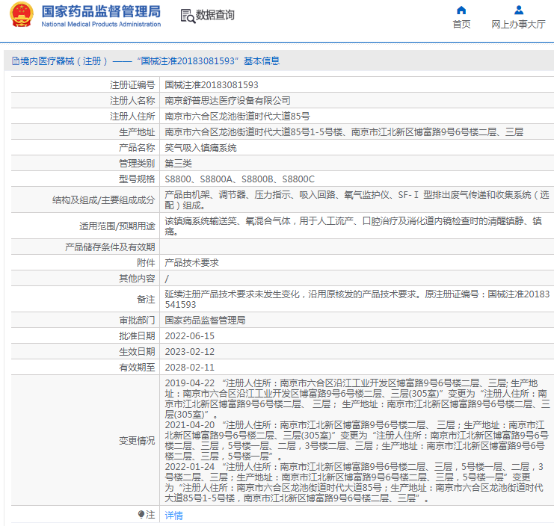Click the bulb icon beside 注
This screenshot has width=554, height=526.
tap(141, 514)
